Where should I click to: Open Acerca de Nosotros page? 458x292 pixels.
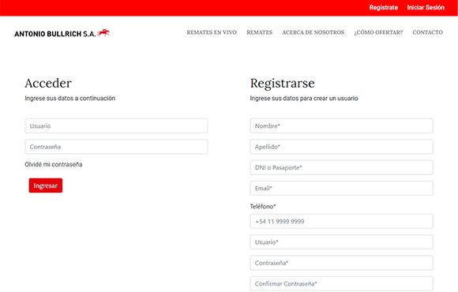(313, 32)
